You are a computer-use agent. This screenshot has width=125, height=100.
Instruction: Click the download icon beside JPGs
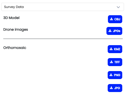pos(110,31)
